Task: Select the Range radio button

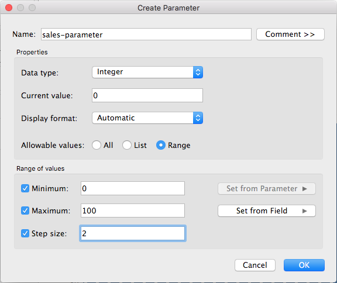Action: point(161,145)
